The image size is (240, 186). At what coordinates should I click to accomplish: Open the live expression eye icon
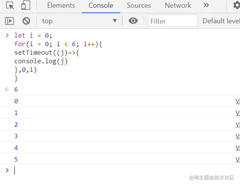133,21
